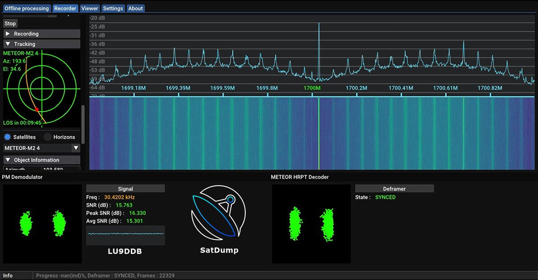Viewport: 538px width, 280px height.
Task: Click the Az: 193.6 readout
Action: [15, 61]
